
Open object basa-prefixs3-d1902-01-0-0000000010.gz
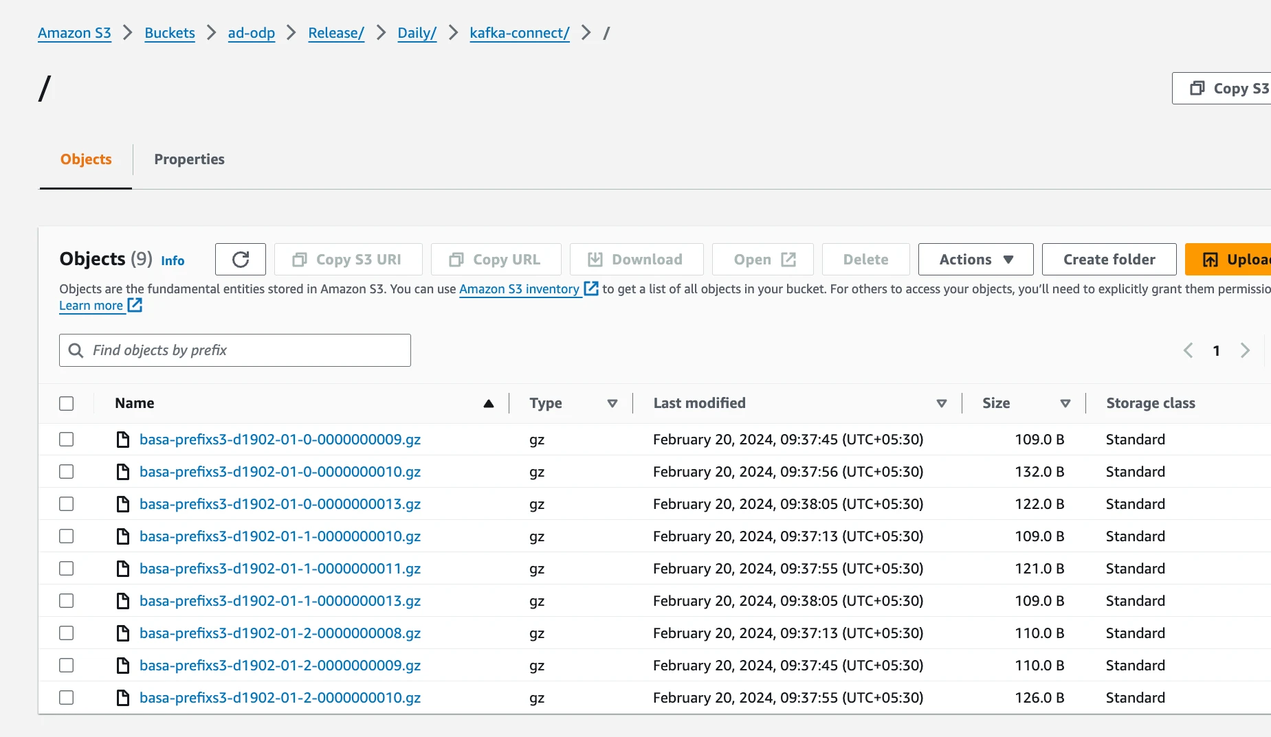[280, 472]
